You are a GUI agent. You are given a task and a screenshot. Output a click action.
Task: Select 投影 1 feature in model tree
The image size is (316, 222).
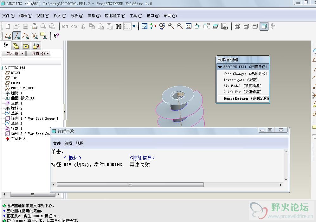[x=16, y=129]
